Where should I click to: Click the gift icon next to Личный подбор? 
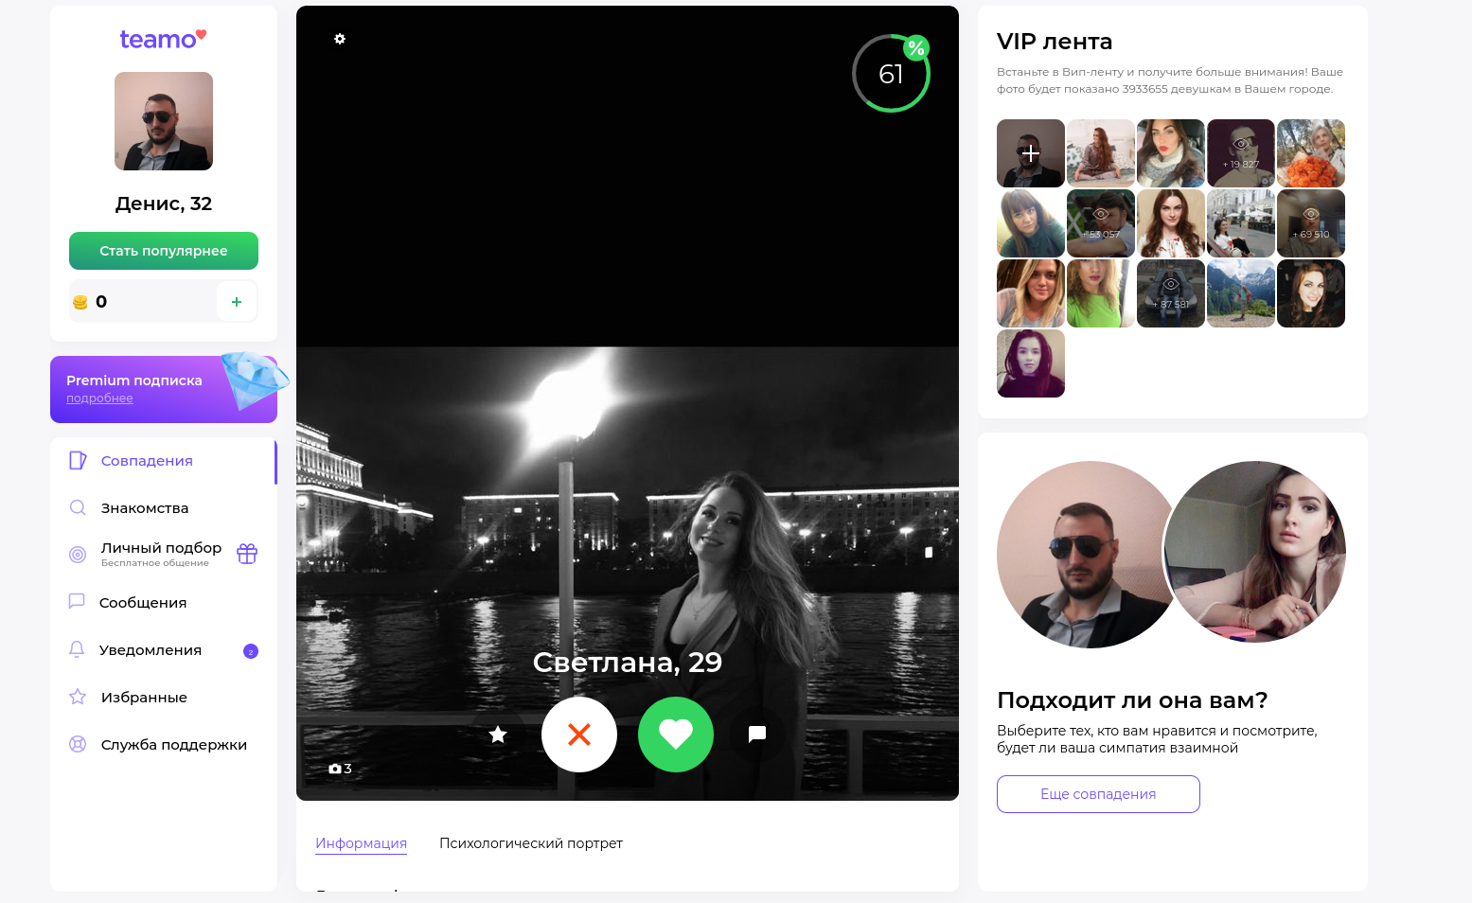pyautogui.click(x=247, y=554)
